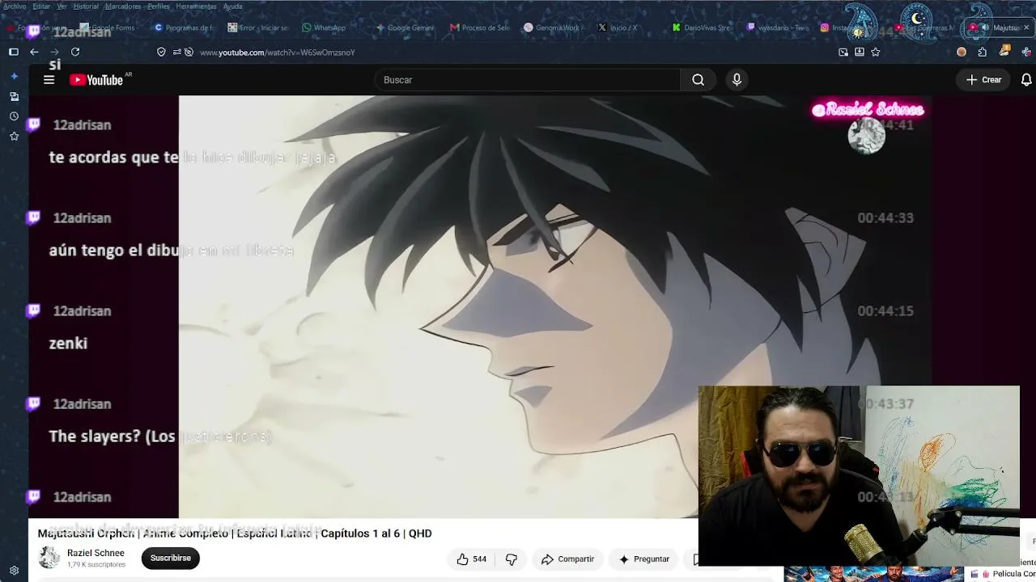The width and height of the screenshot is (1036, 582).
Task: Switch to the Inicio / X tab
Action: click(x=618, y=27)
